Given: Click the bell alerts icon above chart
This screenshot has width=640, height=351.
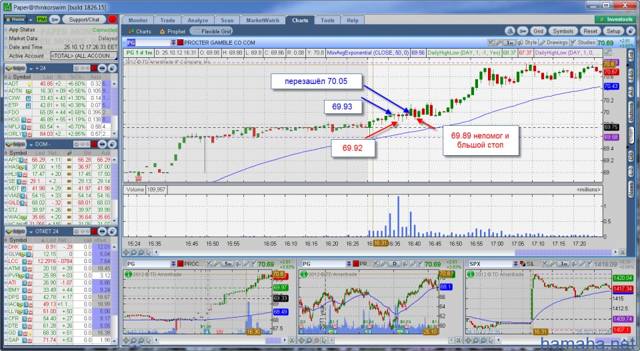Looking at the screenshot, I should [x=510, y=31].
